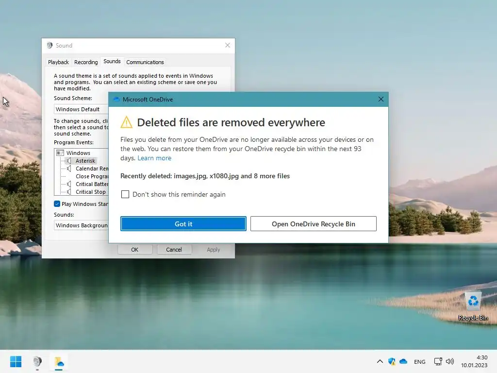Click speaker icon next to Critical Battery

point(69,184)
